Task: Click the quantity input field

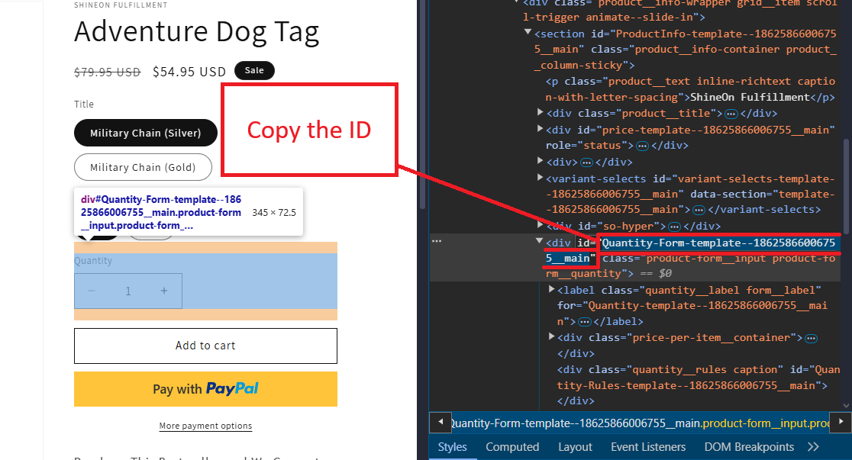Action: click(128, 291)
